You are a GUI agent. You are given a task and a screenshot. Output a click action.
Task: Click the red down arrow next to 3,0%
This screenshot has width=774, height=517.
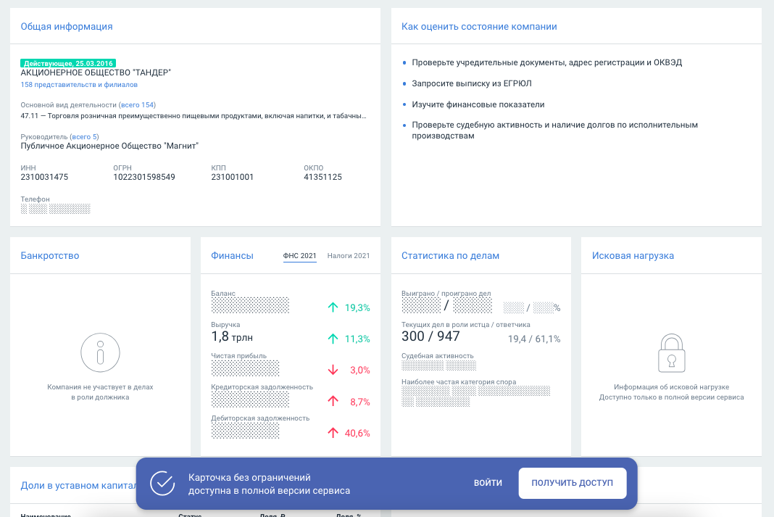click(333, 370)
